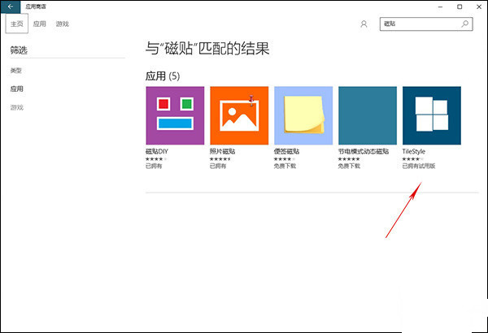The image size is (488, 333).
Task: Select 应用 filter in the sidebar
Action: point(17,89)
